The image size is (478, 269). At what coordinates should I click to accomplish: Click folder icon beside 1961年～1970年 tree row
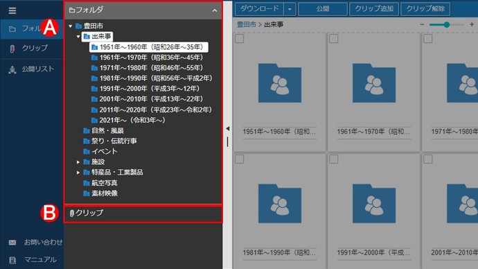pos(94,58)
